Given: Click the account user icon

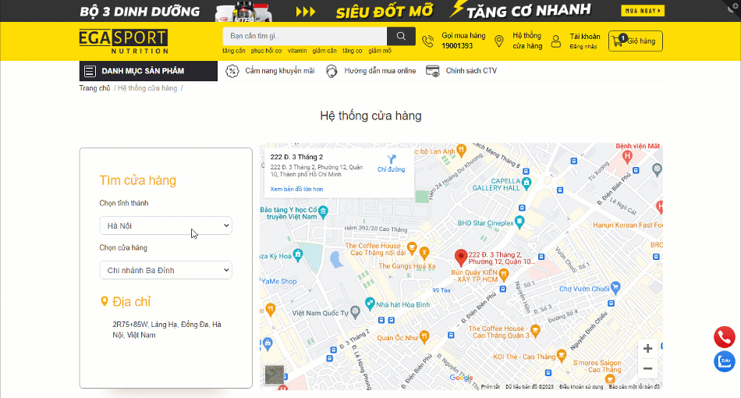Looking at the screenshot, I should (x=556, y=41).
